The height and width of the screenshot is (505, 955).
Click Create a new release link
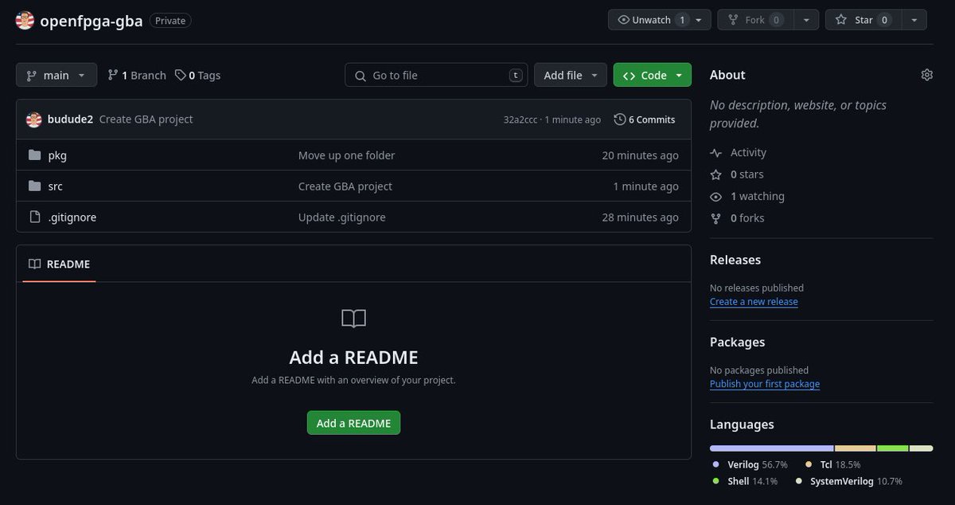pyautogui.click(x=754, y=302)
